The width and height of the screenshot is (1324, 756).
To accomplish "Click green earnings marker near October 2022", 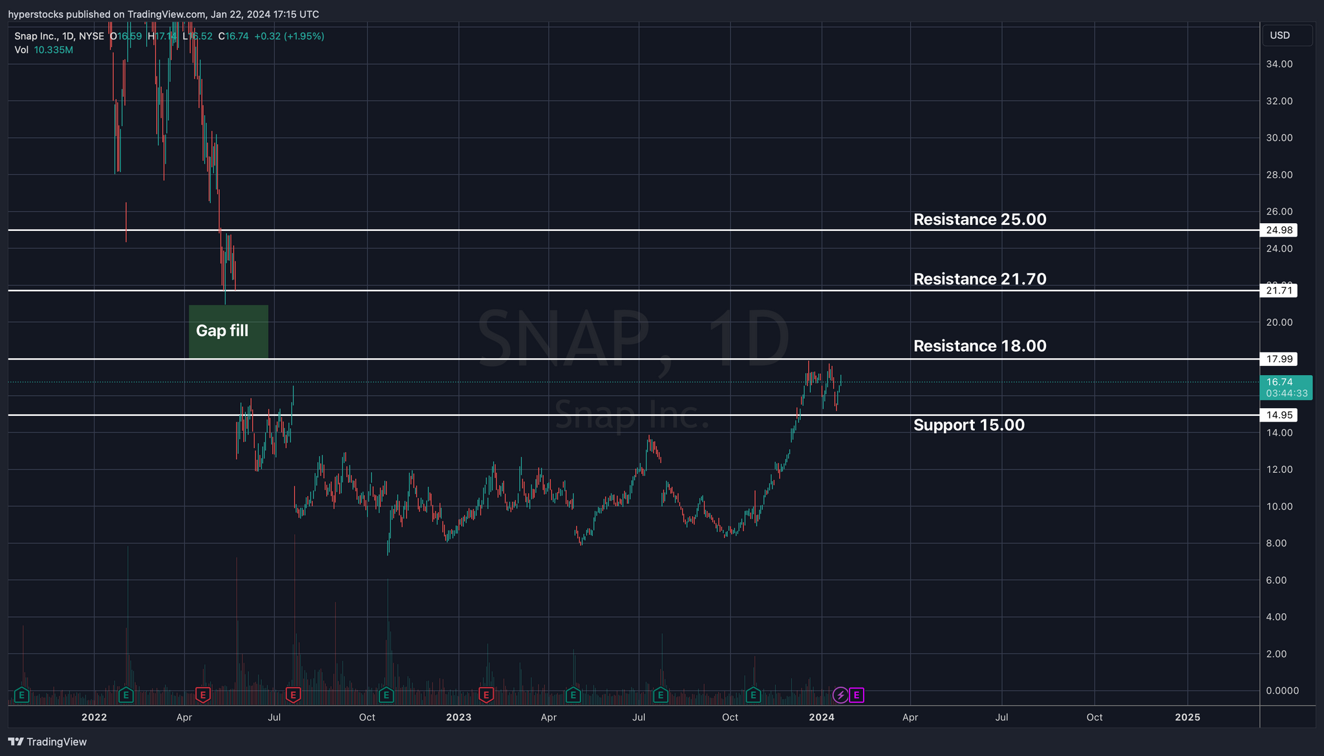I will pos(386,695).
